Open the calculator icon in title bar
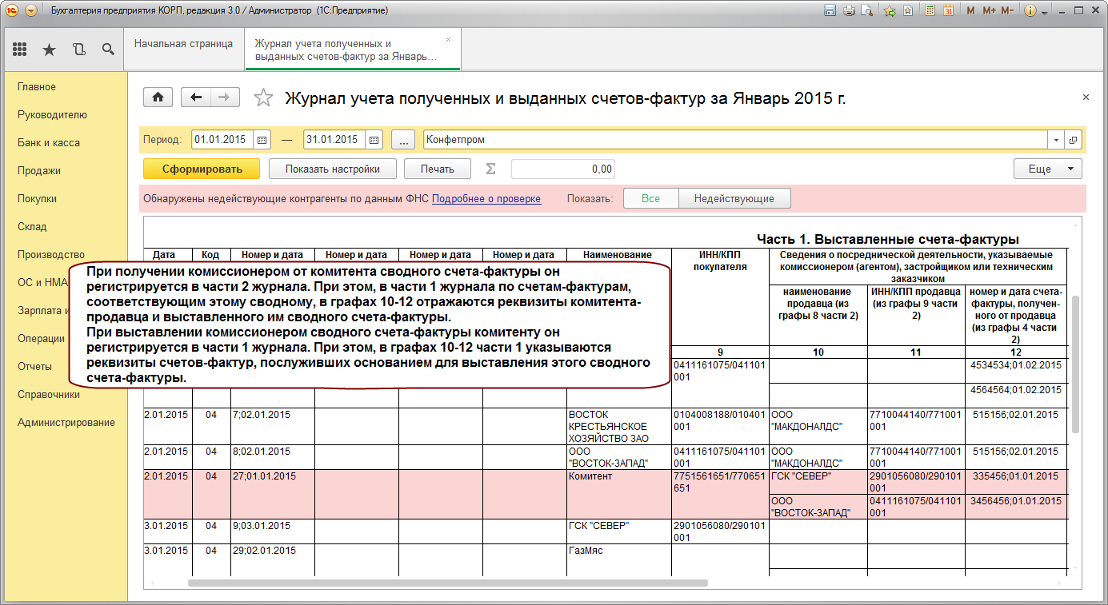This screenshot has height=605, width=1108. pyautogui.click(x=930, y=11)
